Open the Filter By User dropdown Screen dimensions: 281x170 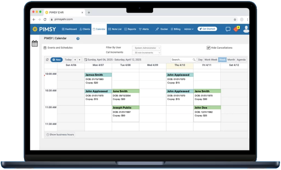click(146, 48)
